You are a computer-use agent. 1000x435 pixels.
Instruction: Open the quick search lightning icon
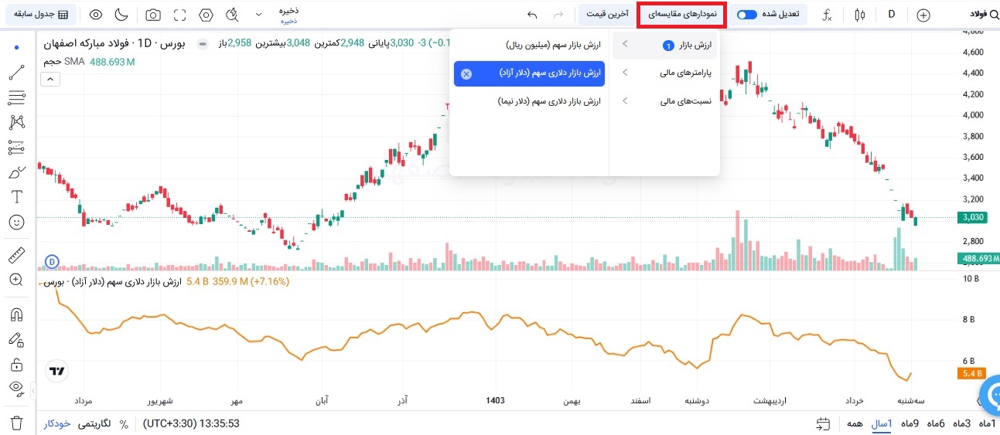(232, 15)
